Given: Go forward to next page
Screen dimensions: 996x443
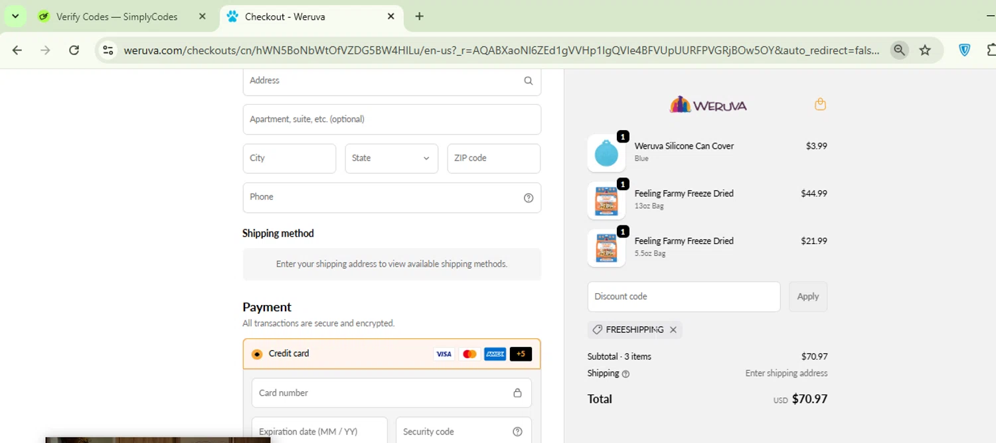Looking at the screenshot, I should coord(45,50).
